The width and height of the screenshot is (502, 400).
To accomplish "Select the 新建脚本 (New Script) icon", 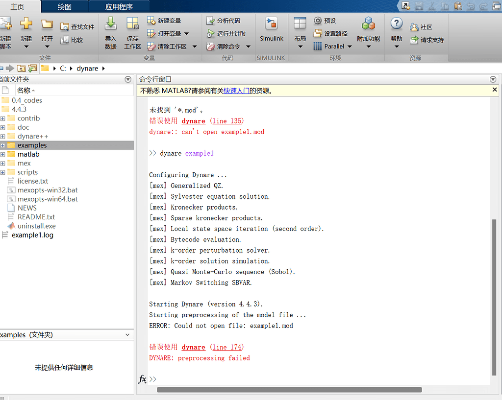I will point(6,29).
